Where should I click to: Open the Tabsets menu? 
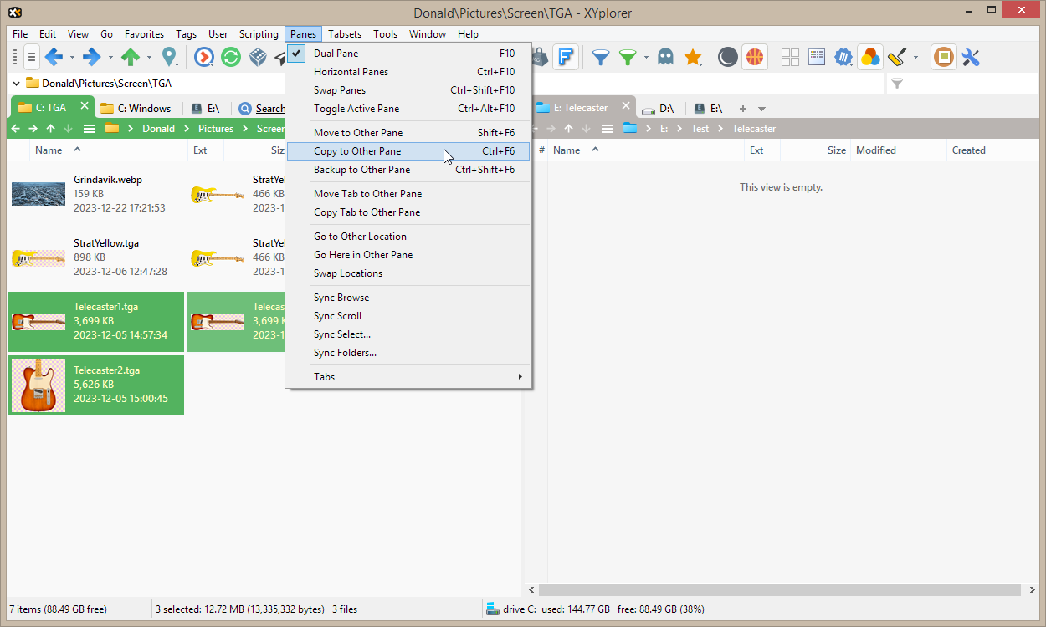coord(344,34)
